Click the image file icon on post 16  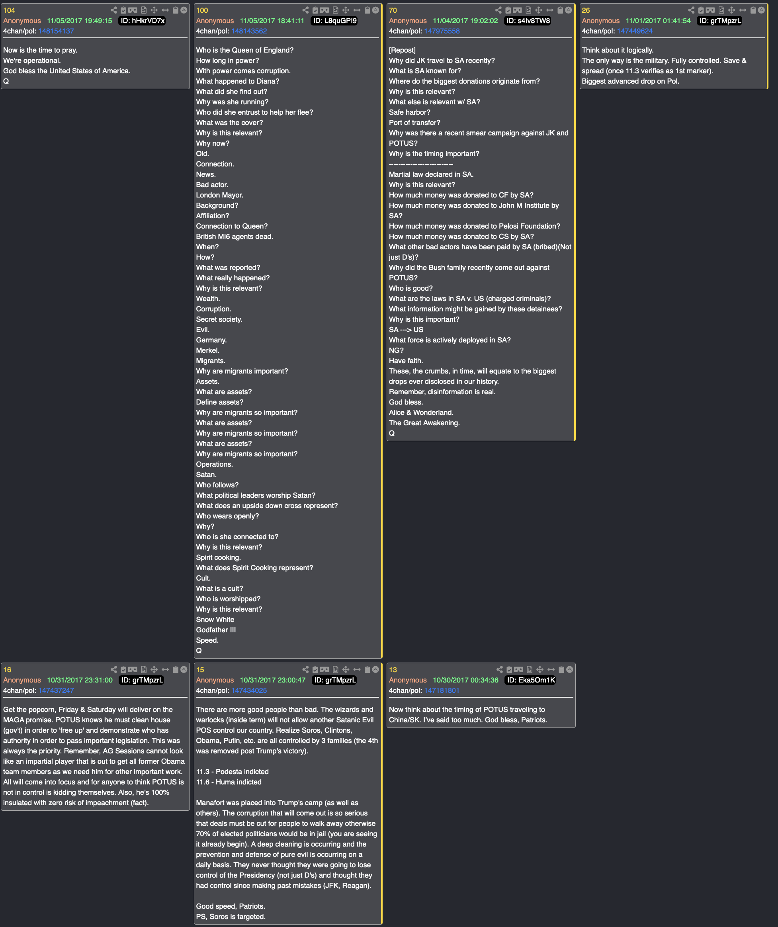click(x=144, y=670)
